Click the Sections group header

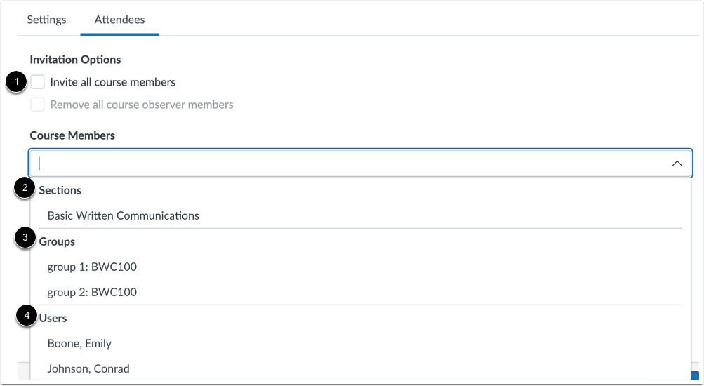click(x=60, y=190)
